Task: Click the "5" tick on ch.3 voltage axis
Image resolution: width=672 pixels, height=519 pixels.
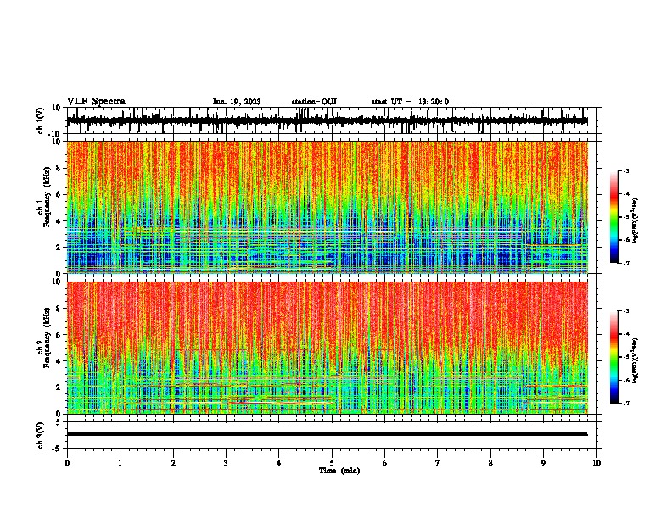Action: click(x=59, y=422)
